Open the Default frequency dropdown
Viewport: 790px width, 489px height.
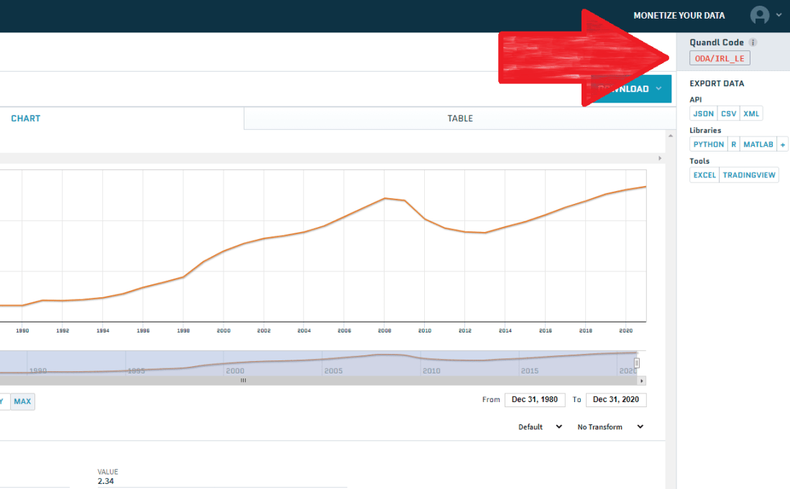(x=540, y=427)
